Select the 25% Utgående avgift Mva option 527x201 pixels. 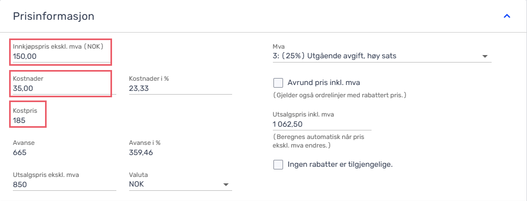pos(335,56)
